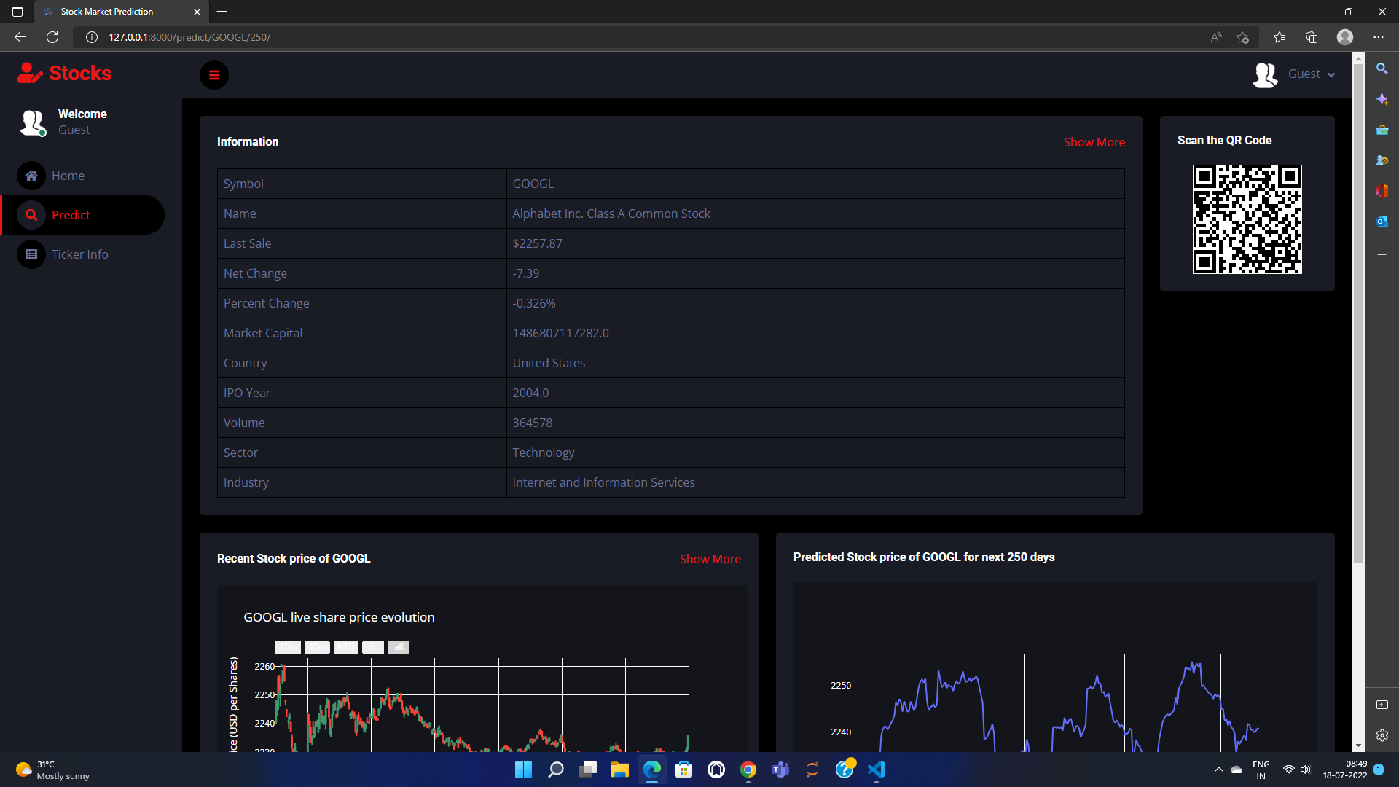1399x787 pixels.
Task: Select the 15m chart range button
Action: tap(288, 647)
